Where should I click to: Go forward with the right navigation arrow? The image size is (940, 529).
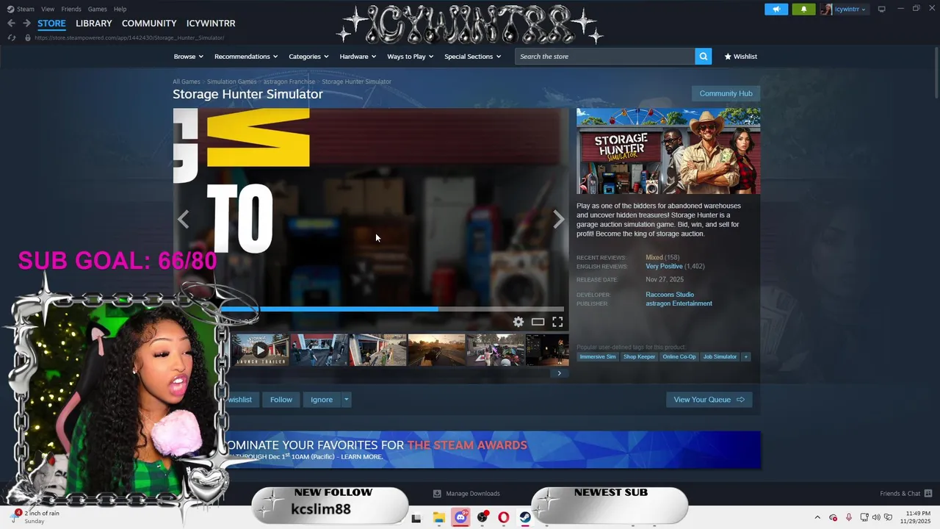click(26, 24)
